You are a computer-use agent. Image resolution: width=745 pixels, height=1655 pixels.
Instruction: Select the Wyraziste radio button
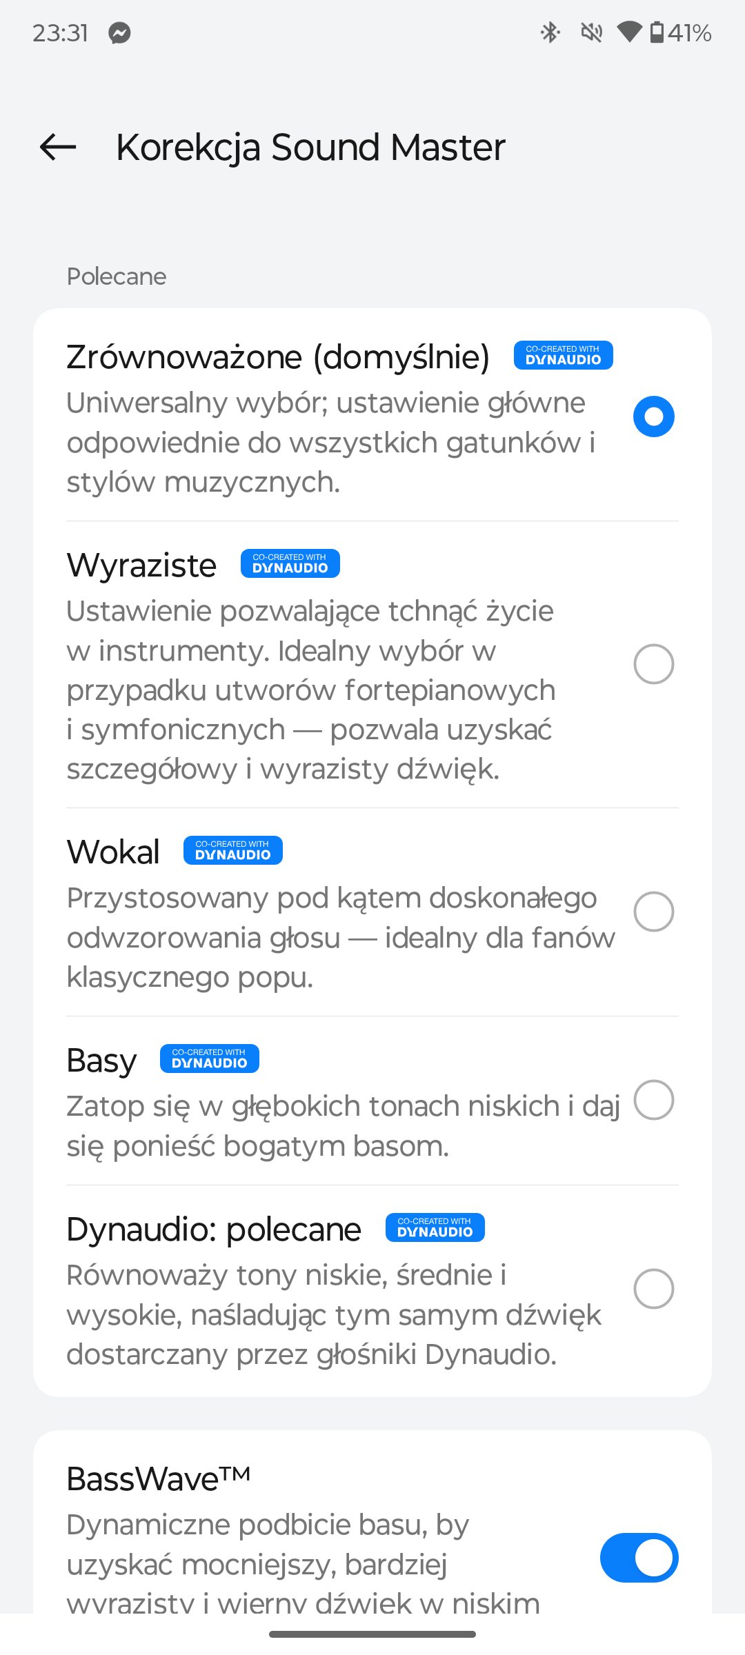pos(654,664)
